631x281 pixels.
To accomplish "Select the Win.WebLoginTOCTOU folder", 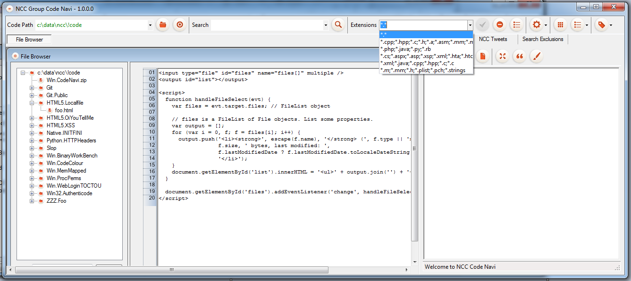I will pos(74,186).
